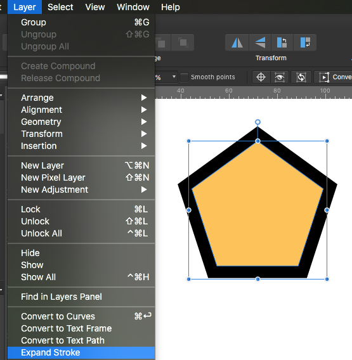
Task: Open the Select menu in menu bar
Action: (x=60, y=7)
